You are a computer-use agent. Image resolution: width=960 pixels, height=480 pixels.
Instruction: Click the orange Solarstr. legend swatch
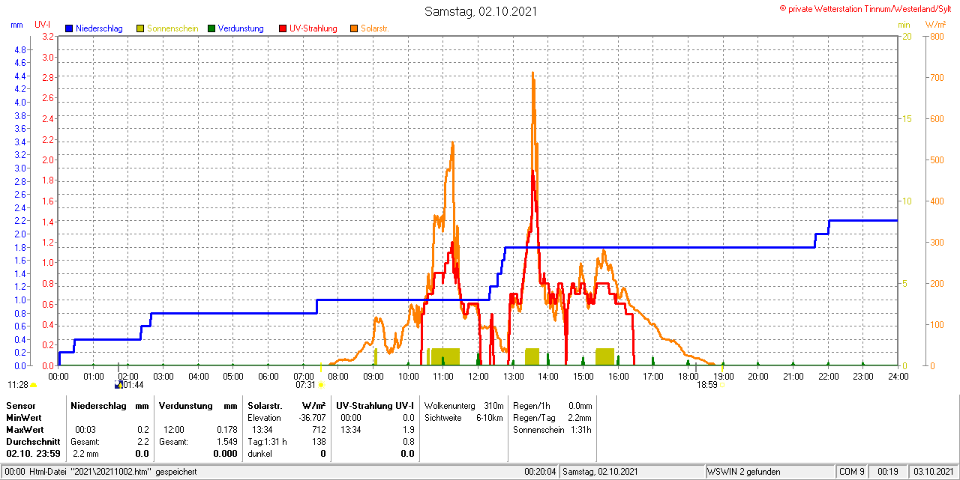(x=353, y=28)
